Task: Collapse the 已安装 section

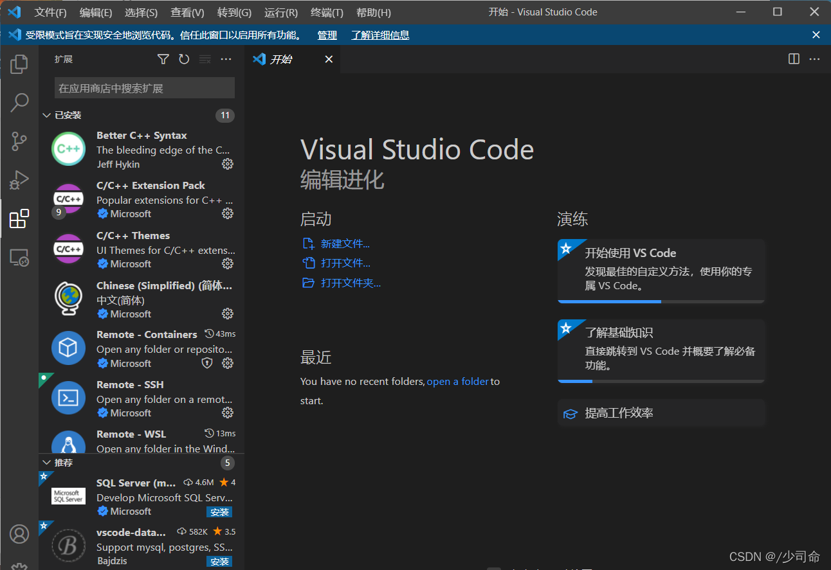Action: coord(46,116)
